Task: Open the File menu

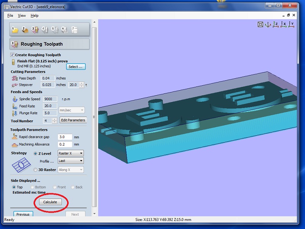Action: (x=10, y=16)
